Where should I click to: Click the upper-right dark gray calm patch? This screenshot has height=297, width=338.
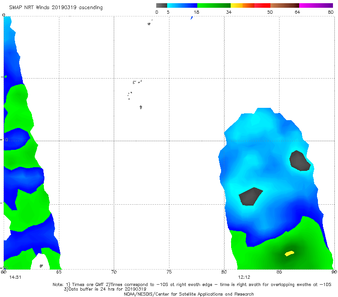tap(300, 161)
